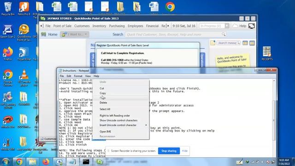Click the Notepad scrollbar up arrow
This screenshot has height=166, width=295.
pyautogui.click(x=274, y=81)
